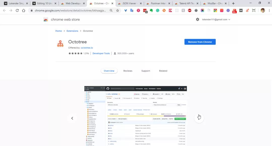Viewport: 272px width, 146px height.
Task: Expand the lokender111@gmail.com account dropdown
Action: (x=216, y=19)
